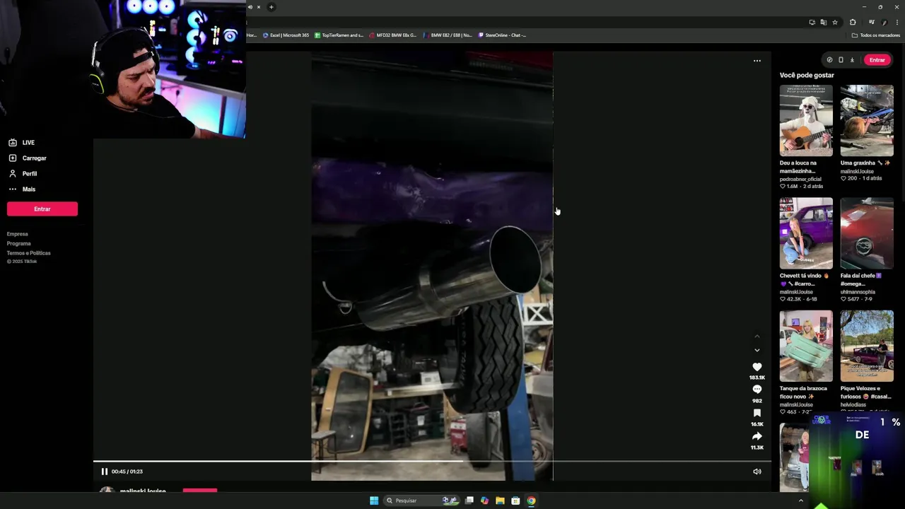Open the 'Tanque da brazoca' video thumbnail

806,346
